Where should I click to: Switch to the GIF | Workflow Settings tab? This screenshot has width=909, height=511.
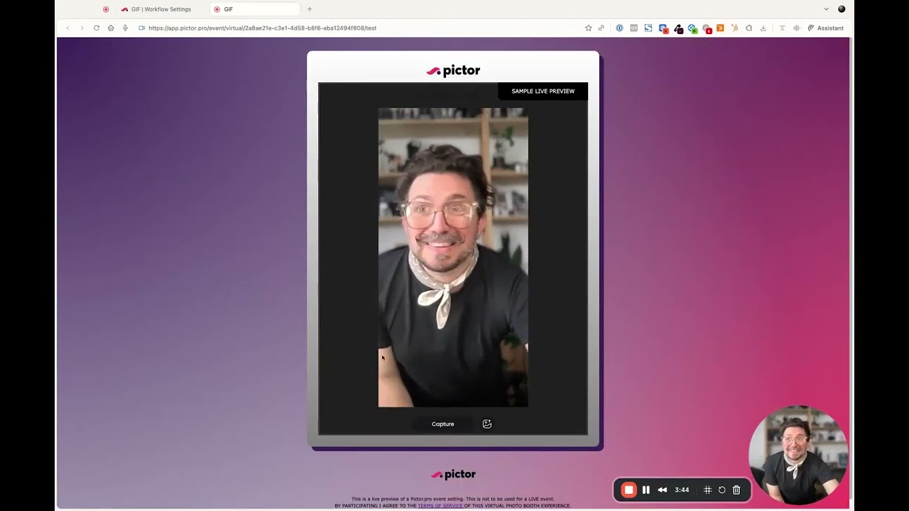[156, 9]
